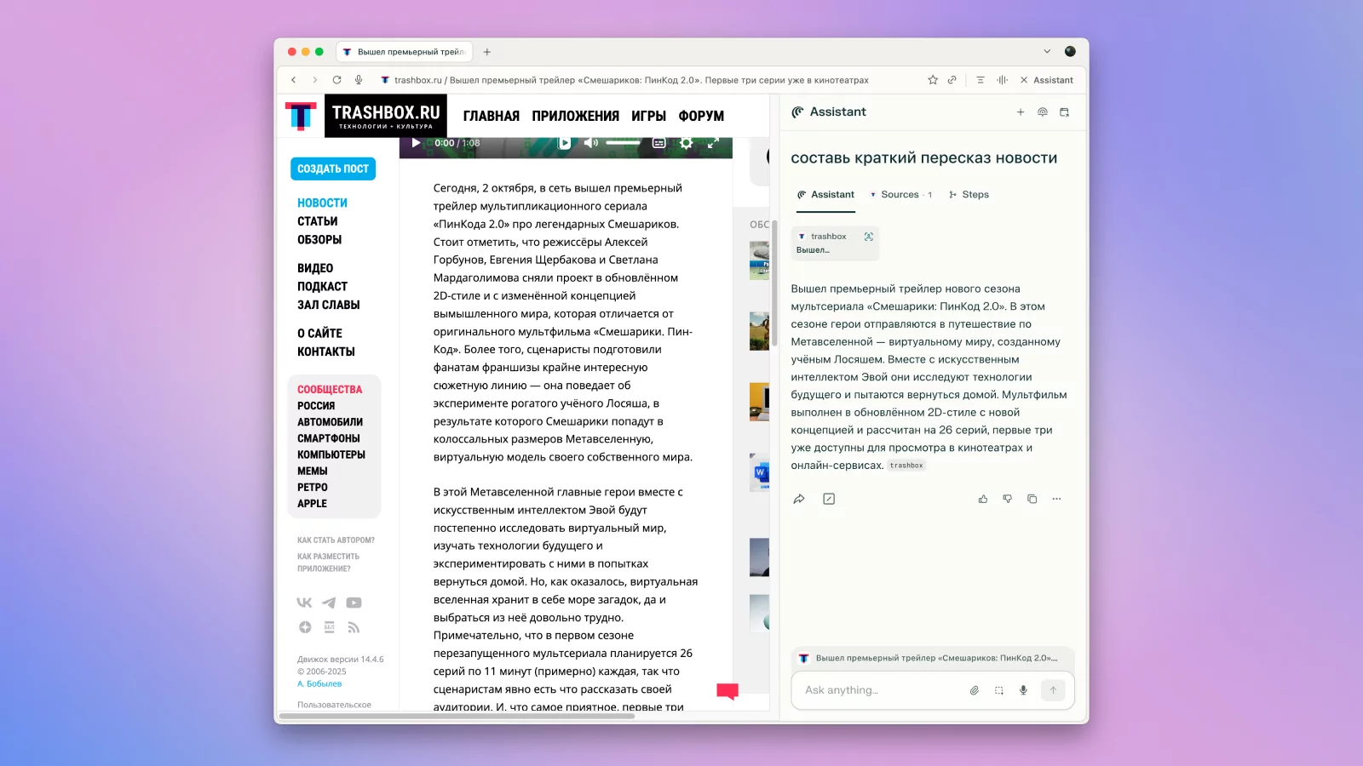Open the more options ellipsis under the answer

[x=1056, y=500]
